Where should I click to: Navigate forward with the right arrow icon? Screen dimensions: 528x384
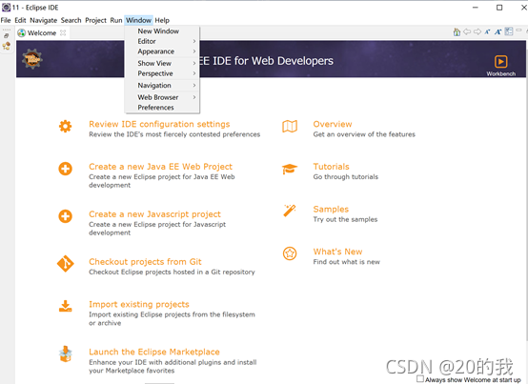[477, 31]
